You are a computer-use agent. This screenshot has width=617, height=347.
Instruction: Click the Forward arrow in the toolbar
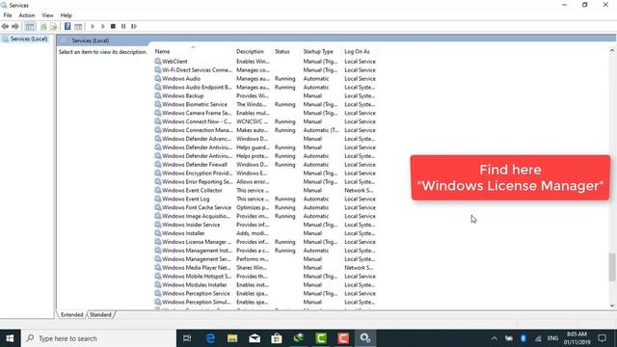click(x=15, y=26)
